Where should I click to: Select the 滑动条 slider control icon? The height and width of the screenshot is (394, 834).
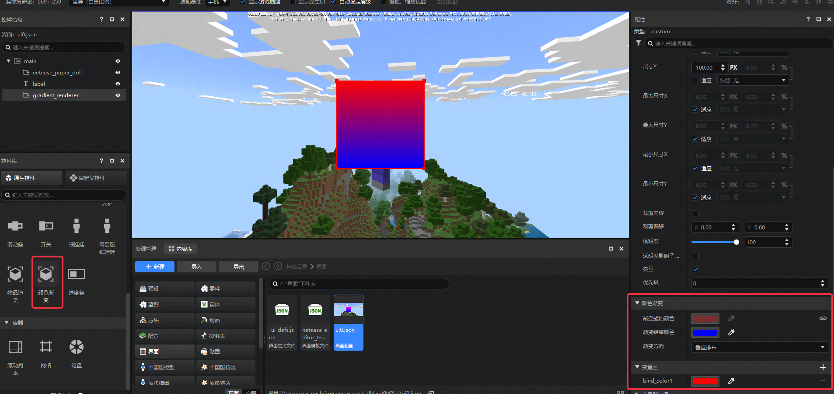pos(15,226)
